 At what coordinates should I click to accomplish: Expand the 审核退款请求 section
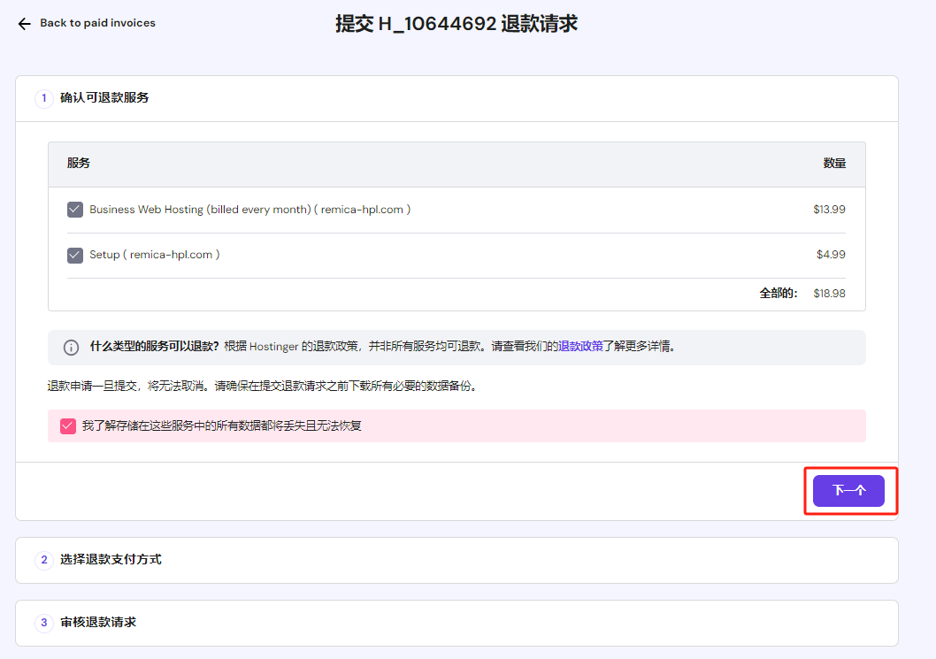tap(98, 622)
